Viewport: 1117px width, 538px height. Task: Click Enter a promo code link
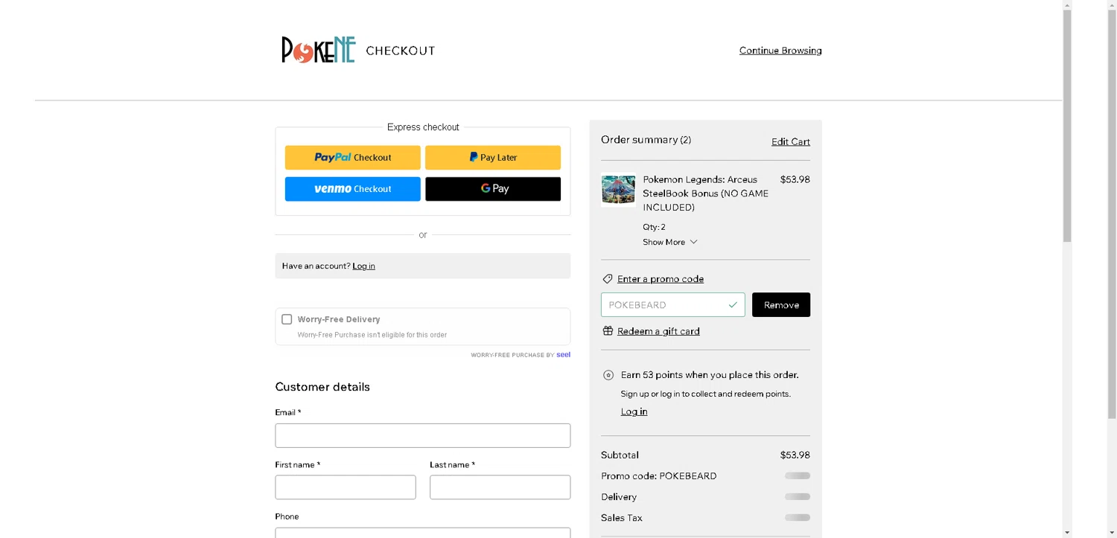[661, 279]
